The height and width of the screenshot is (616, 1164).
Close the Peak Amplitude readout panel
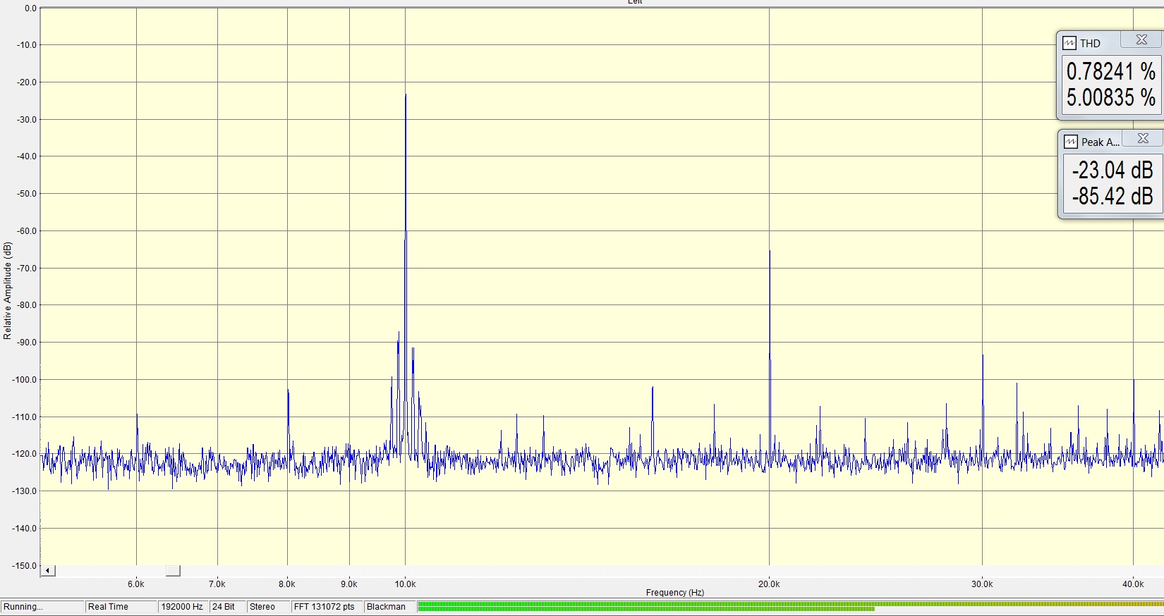click(x=1143, y=139)
